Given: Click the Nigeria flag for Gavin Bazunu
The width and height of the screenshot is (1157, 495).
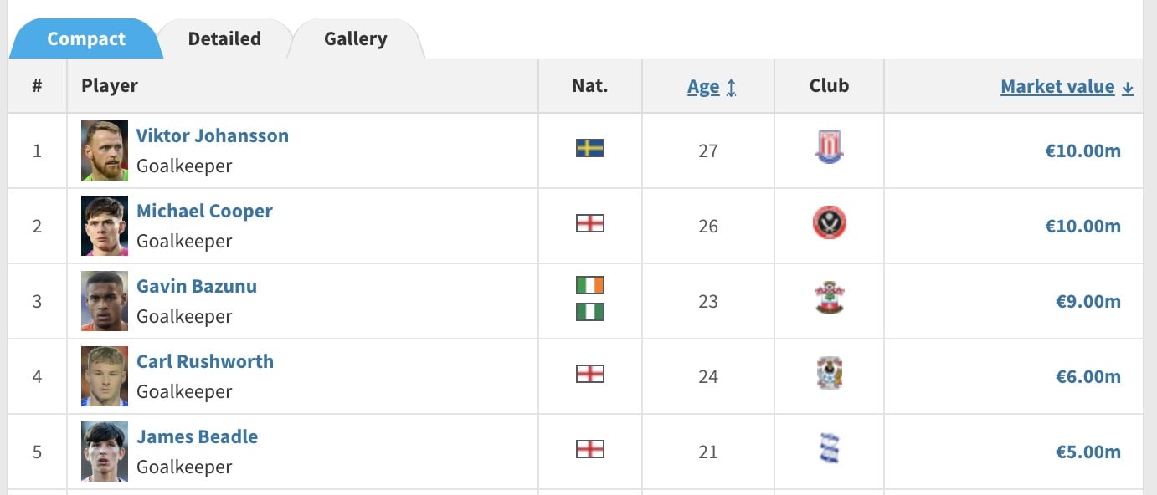Looking at the screenshot, I should point(590,313).
